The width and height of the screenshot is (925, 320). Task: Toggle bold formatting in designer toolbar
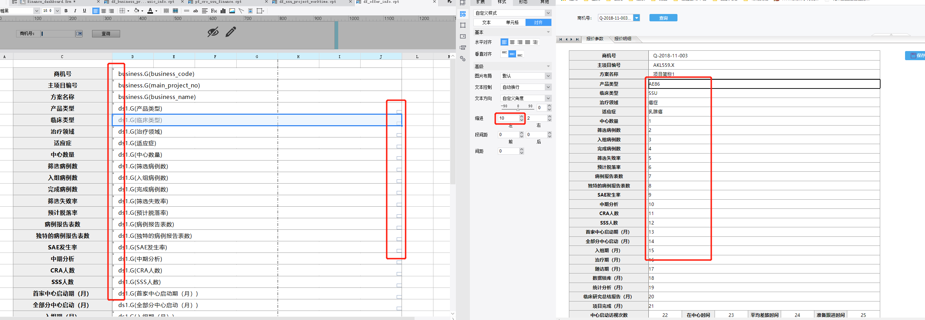tap(66, 11)
